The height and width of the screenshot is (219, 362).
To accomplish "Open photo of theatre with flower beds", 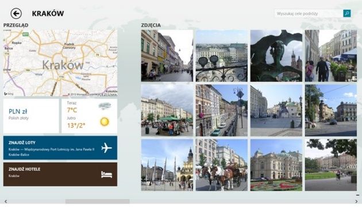I will (276, 165).
